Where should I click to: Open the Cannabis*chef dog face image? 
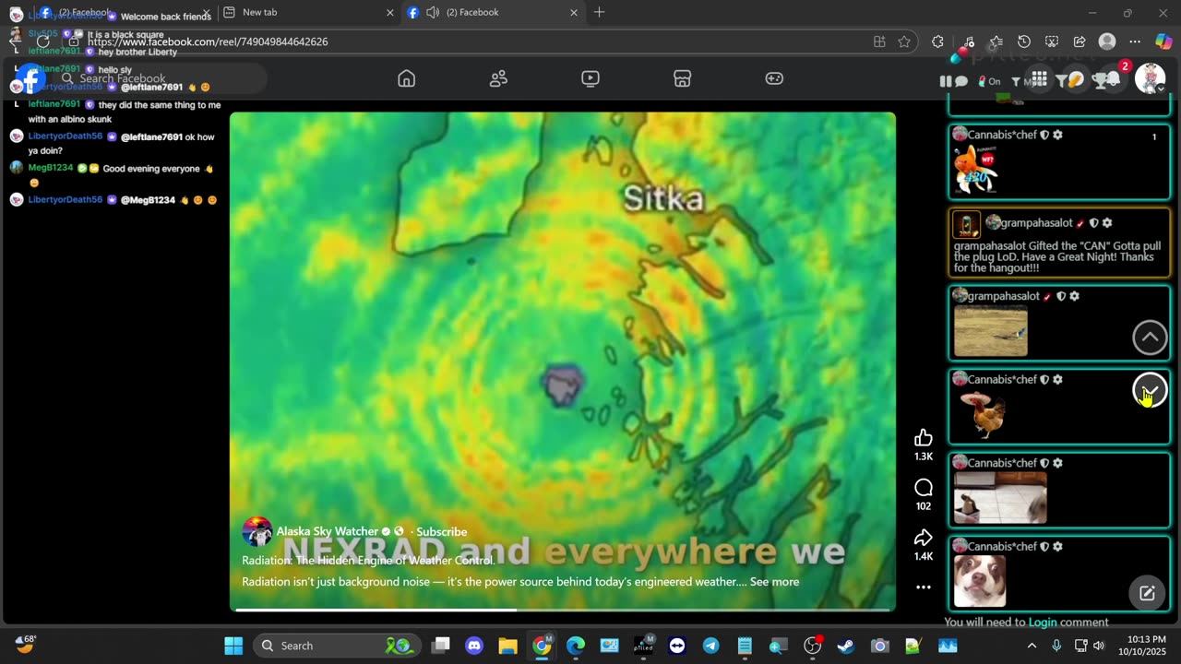tap(980, 581)
